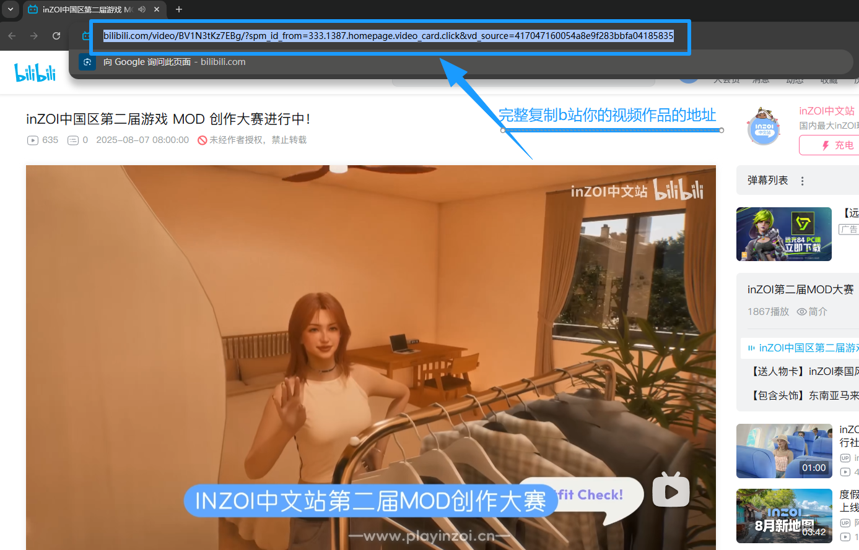Click the red no-repost prohibition icon
Screen dimensions: 859x550
pos(202,140)
